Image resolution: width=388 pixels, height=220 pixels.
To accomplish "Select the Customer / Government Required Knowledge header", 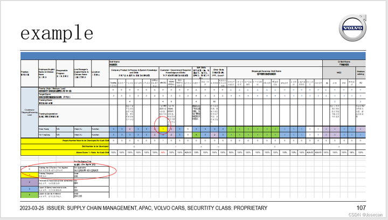I will (x=176, y=73).
